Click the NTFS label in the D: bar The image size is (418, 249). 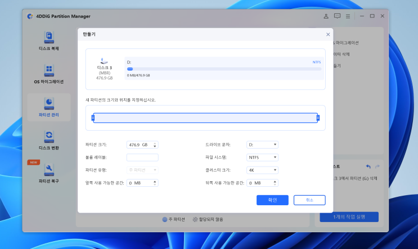coord(317,62)
